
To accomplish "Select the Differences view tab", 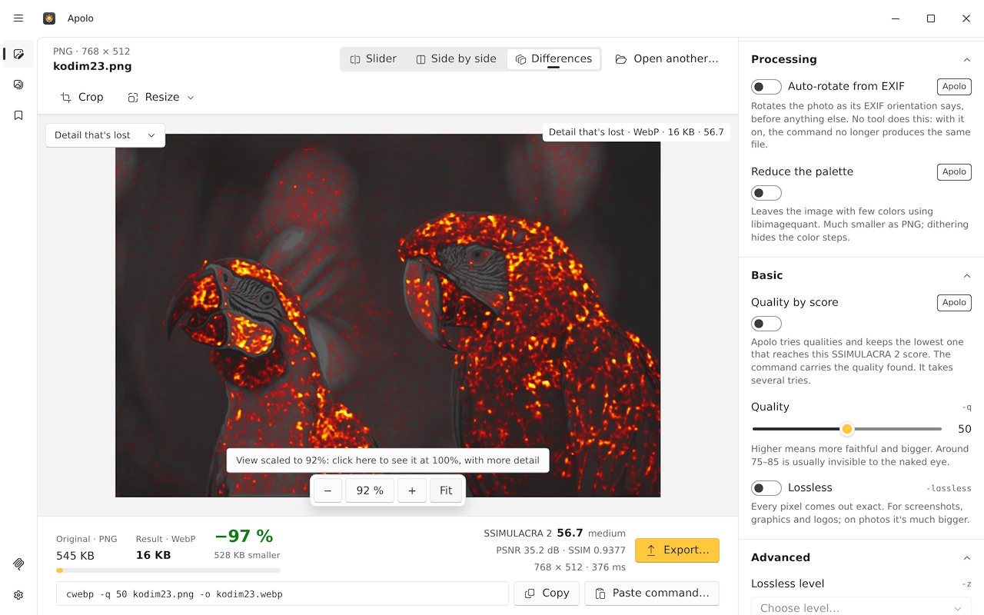I will pos(553,58).
